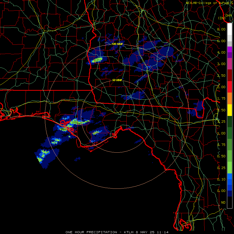The width and height of the screenshot is (234, 234).
Task: Click the '1.50' legend value
Action: tap(221, 110)
